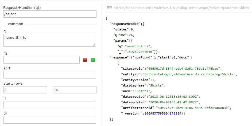252x126 pixels.
Task: Click into the q textarea with name:Shirts
Action: pyautogui.click(x=50, y=40)
